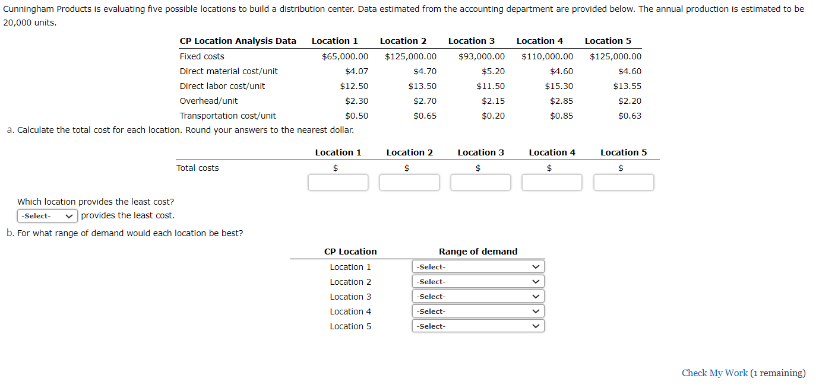Click Location 5 transportation cost $0.63
The width and height of the screenshot is (816, 388).
click(630, 116)
